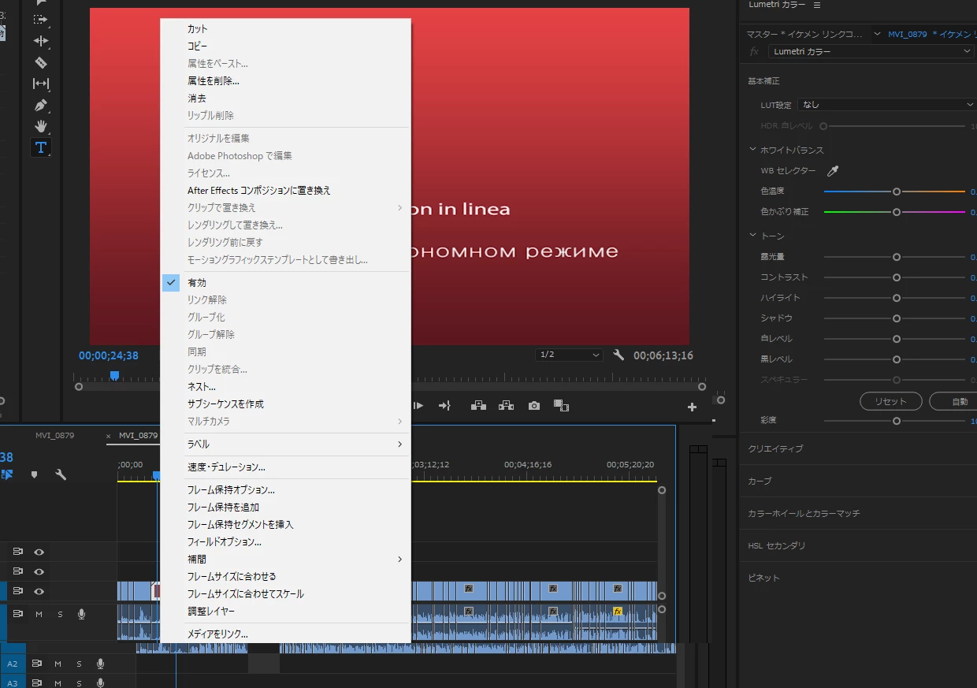
Task: Click the リセット button
Action: pyautogui.click(x=890, y=401)
